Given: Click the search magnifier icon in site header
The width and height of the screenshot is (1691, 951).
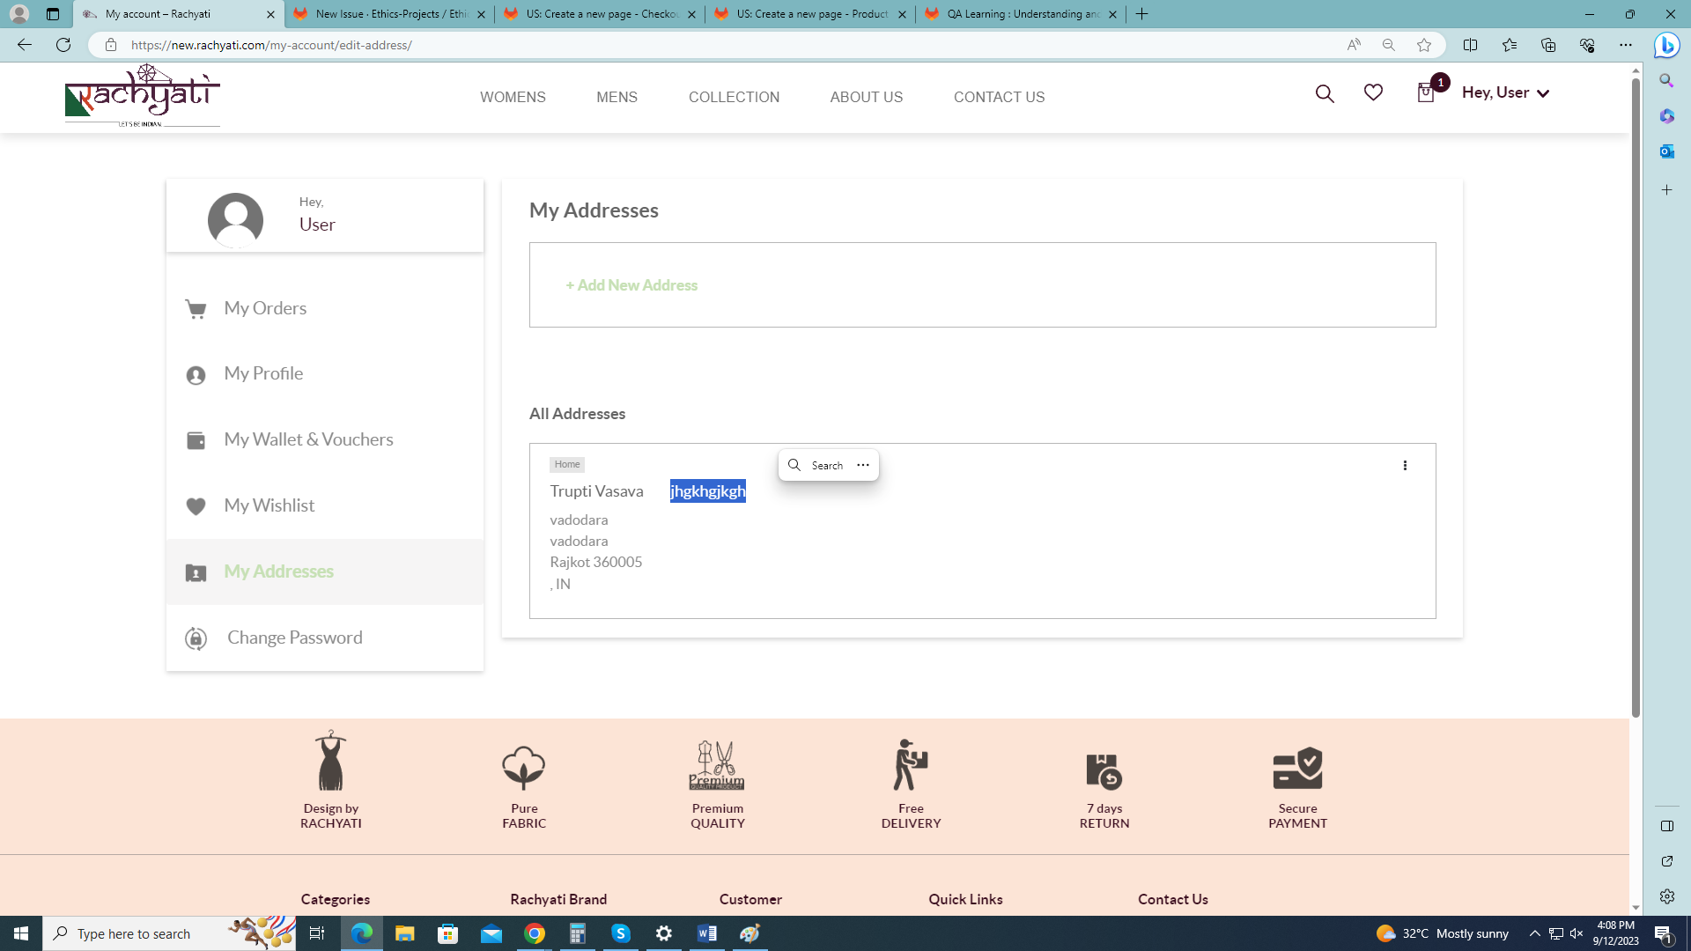Looking at the screenshot, I should 1325,93.
